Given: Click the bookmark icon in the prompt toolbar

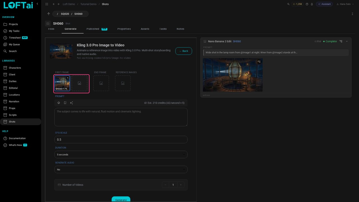Looking at the screenshot, I should (x=65, y=103).
